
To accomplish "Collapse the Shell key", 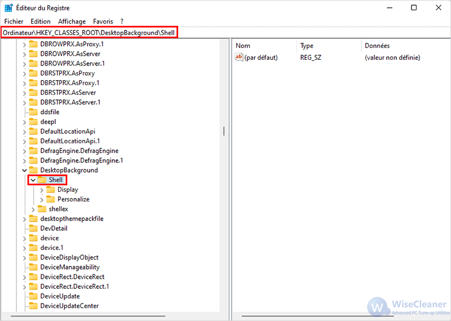I will click(x=33, y=180).
